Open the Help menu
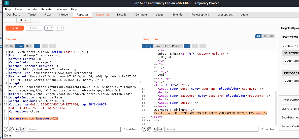 click(74, 9)
